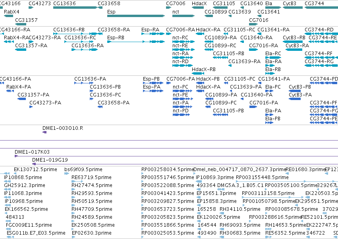The height and width of the screenshot is (239, 338).
Task: Click the CG13636 gene bar
Action: 75,8
